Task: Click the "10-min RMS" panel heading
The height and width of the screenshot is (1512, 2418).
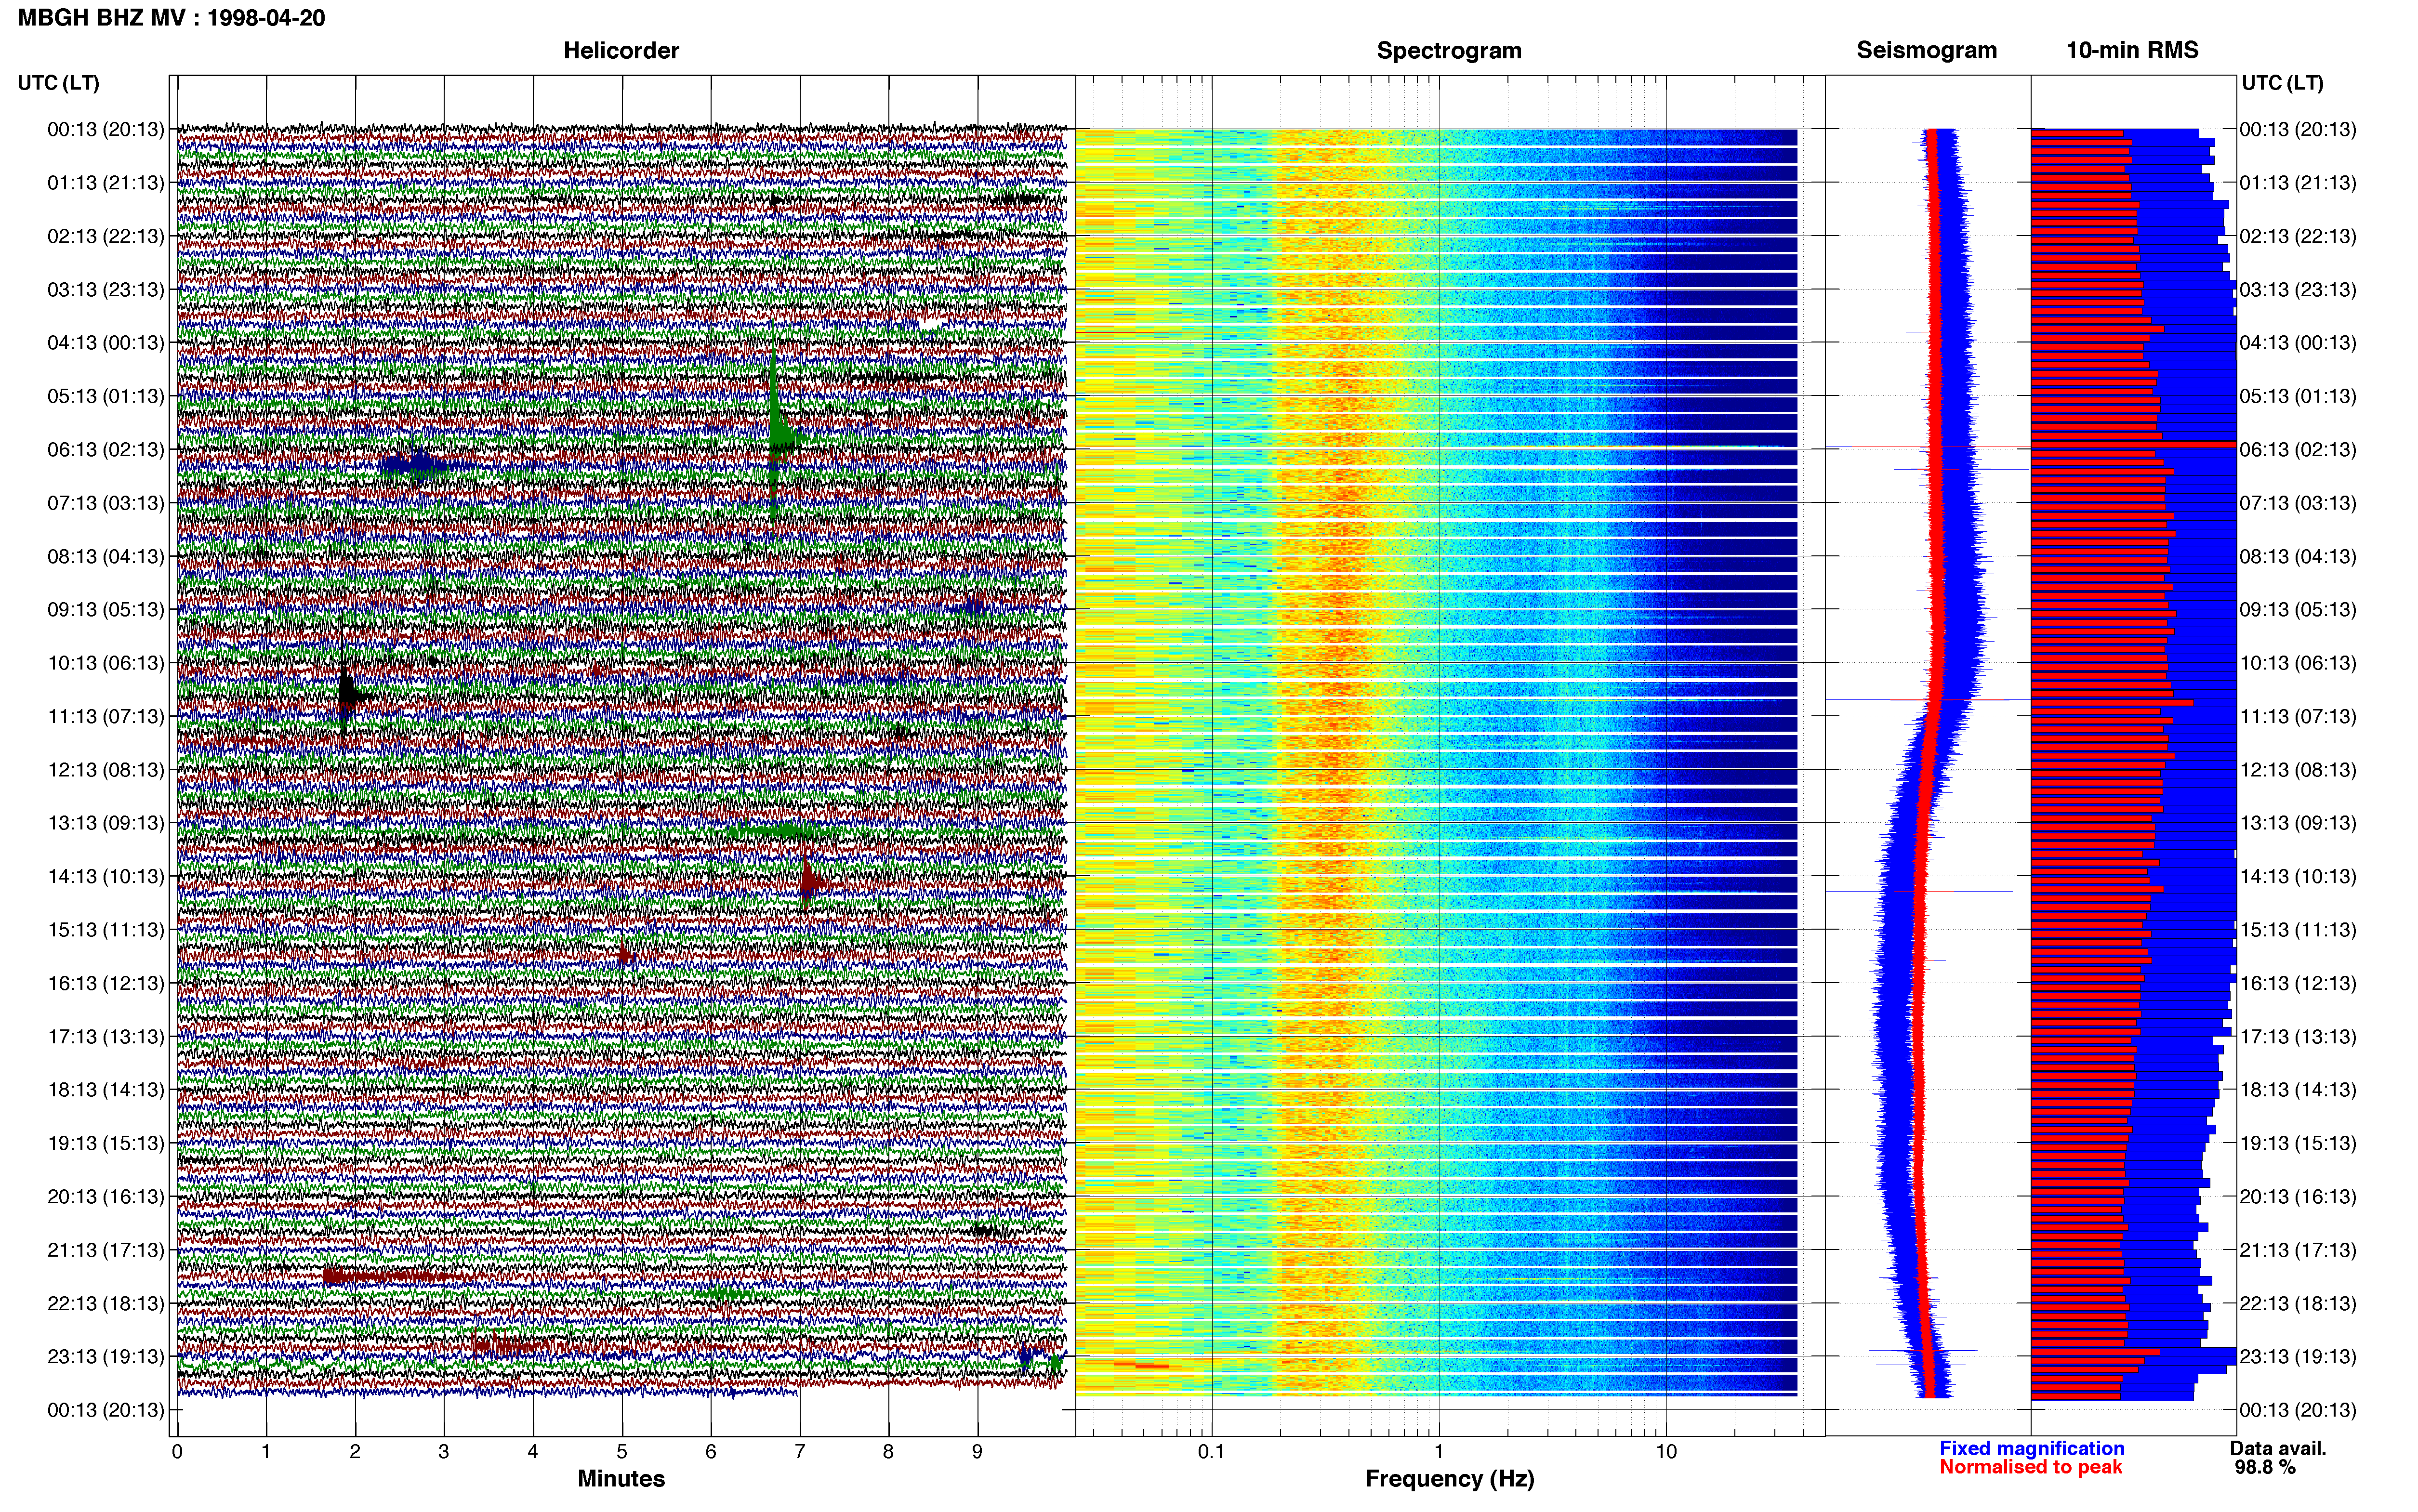Action: [x=2132, y=50]
